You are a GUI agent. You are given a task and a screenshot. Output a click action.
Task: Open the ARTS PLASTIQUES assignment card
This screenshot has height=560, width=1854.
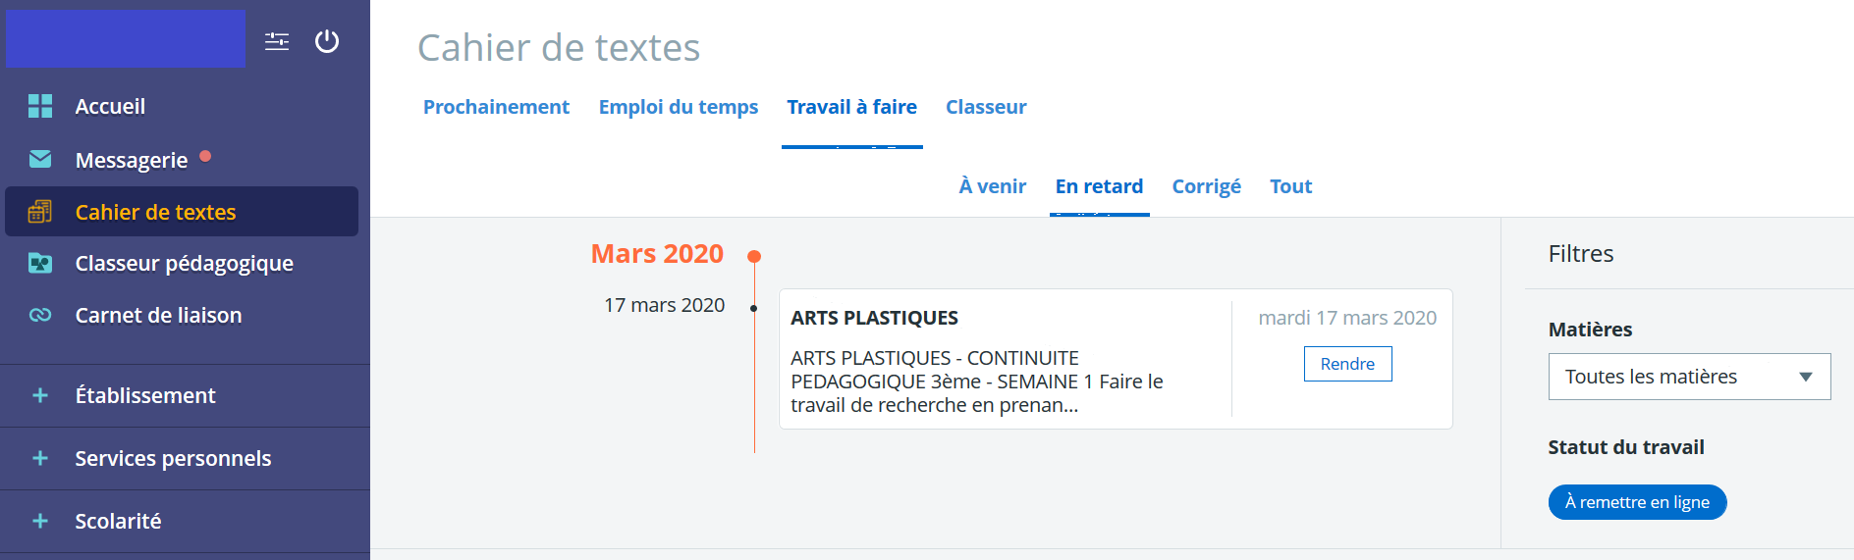tap(1116, 359)
